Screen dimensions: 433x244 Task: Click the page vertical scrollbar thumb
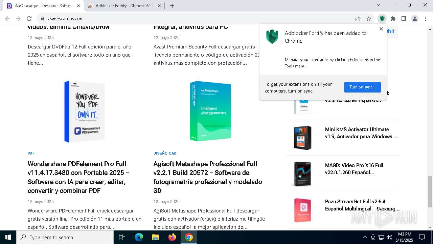coord(430,192)
